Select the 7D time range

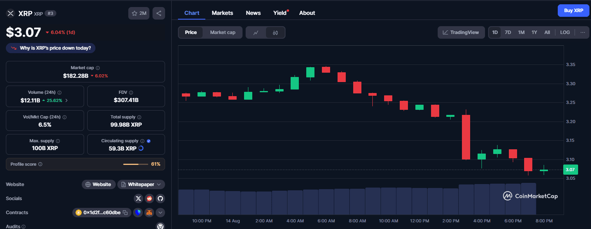coord(508,32)
